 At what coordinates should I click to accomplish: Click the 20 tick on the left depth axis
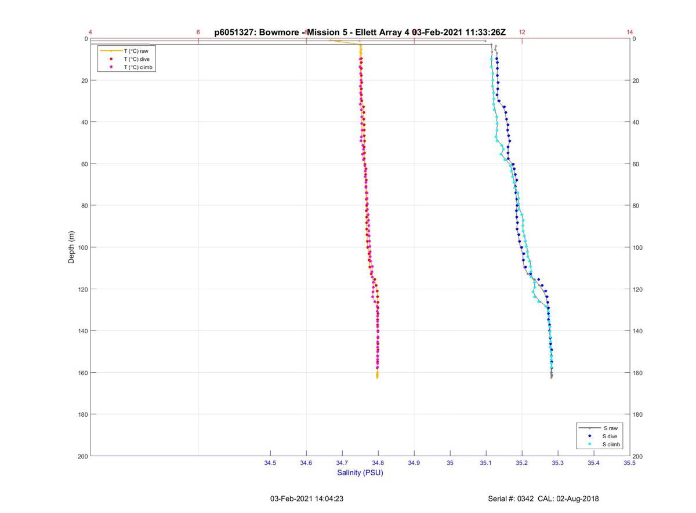coord(85,81)
